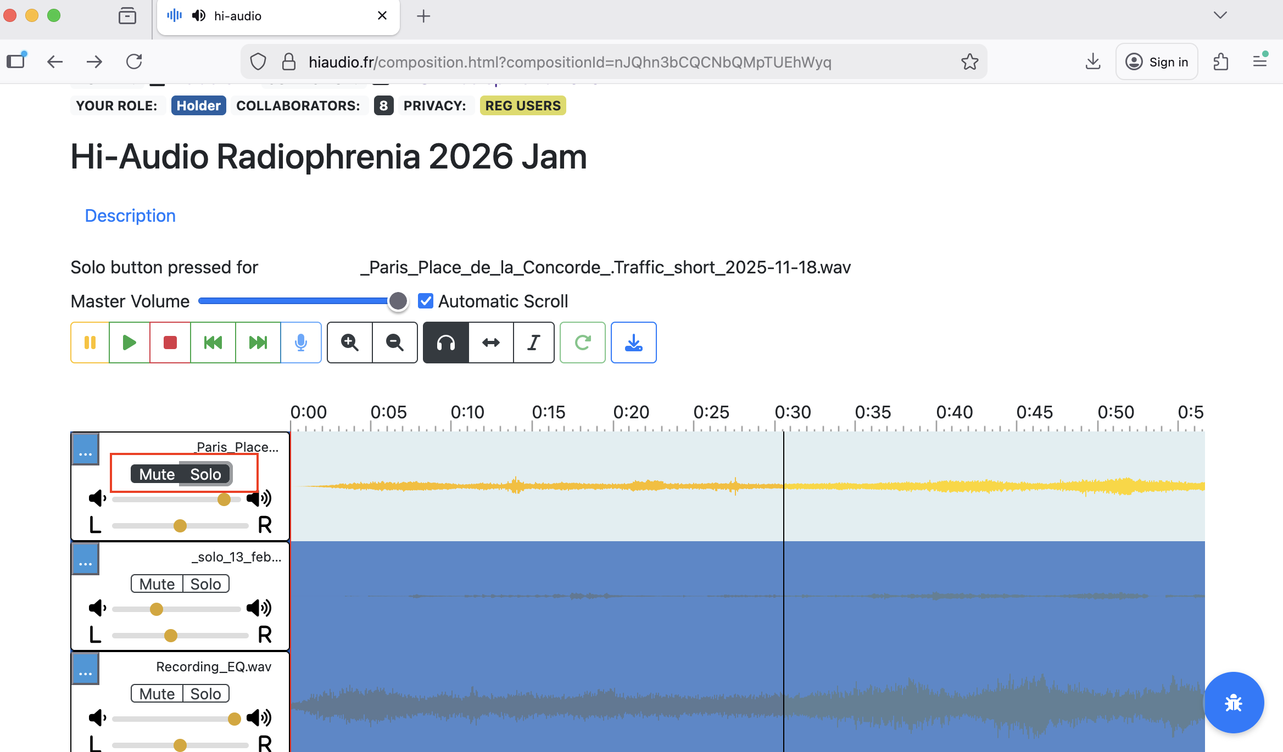Viewport: 1283px width, 752px height.
Task: Open options menu for Paris_Place track
Action: [86, 449]
